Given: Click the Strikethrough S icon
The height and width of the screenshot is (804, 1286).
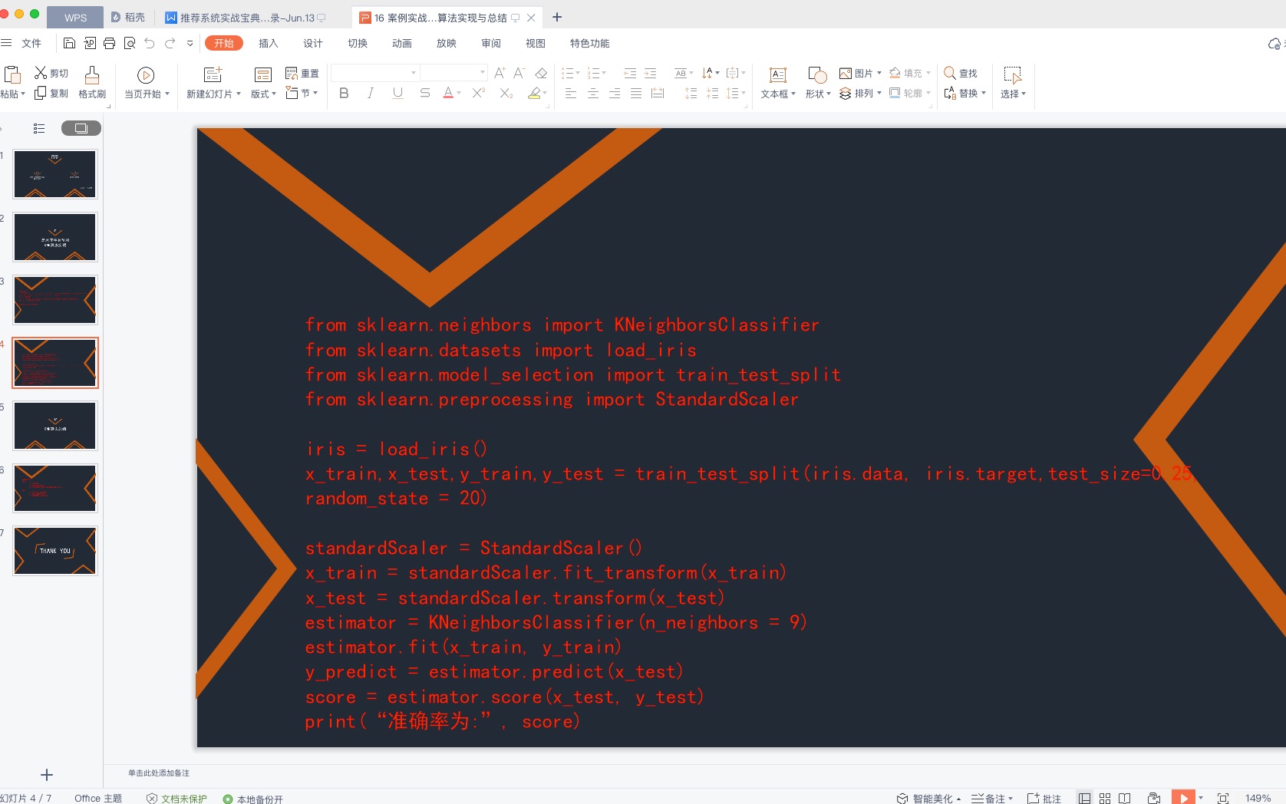Looking at the screenshot, I should pyautogui.click(x=425, y=93).
